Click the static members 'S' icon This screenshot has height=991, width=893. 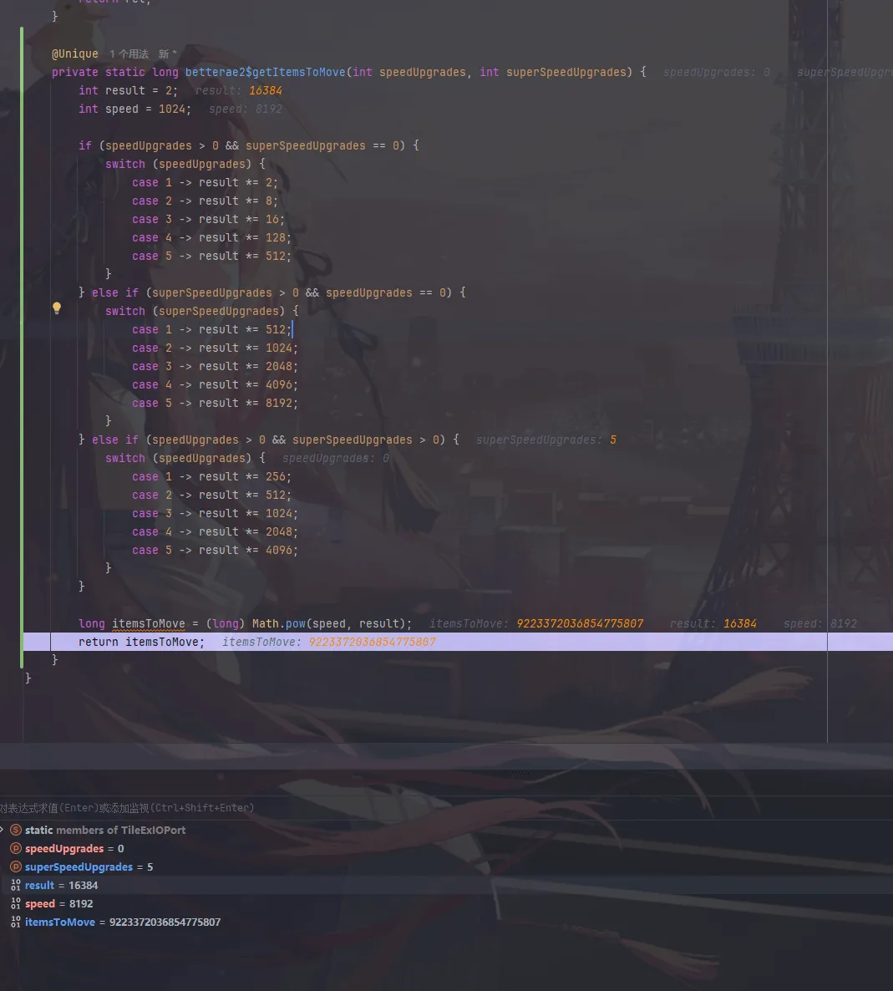(x=16, y=830)
